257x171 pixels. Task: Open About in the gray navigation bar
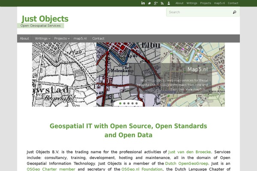(x=24, y=38)
